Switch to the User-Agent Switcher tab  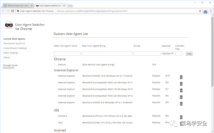point(50,6)
